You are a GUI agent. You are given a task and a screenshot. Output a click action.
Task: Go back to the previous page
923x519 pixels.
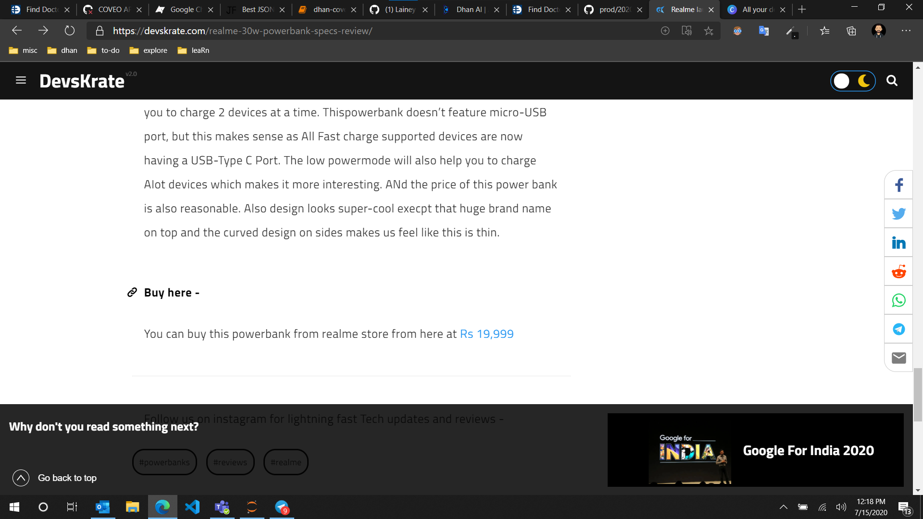17,31
